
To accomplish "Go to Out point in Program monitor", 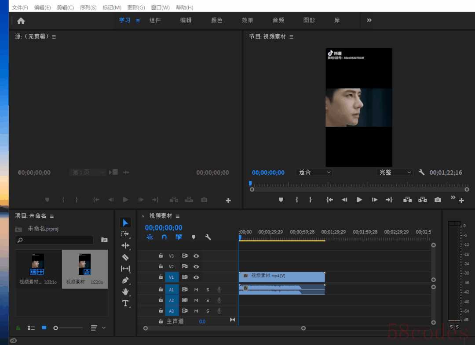I will 389,200.
